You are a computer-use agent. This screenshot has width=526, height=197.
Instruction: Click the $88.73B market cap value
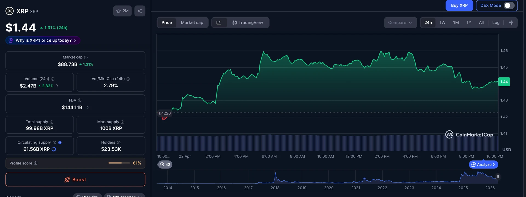(67, 64)
